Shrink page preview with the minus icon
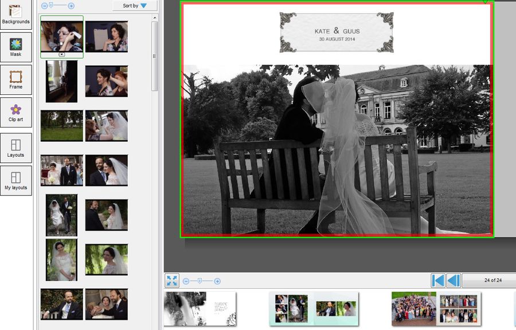 pyautogui.click(x=186, y=281)
